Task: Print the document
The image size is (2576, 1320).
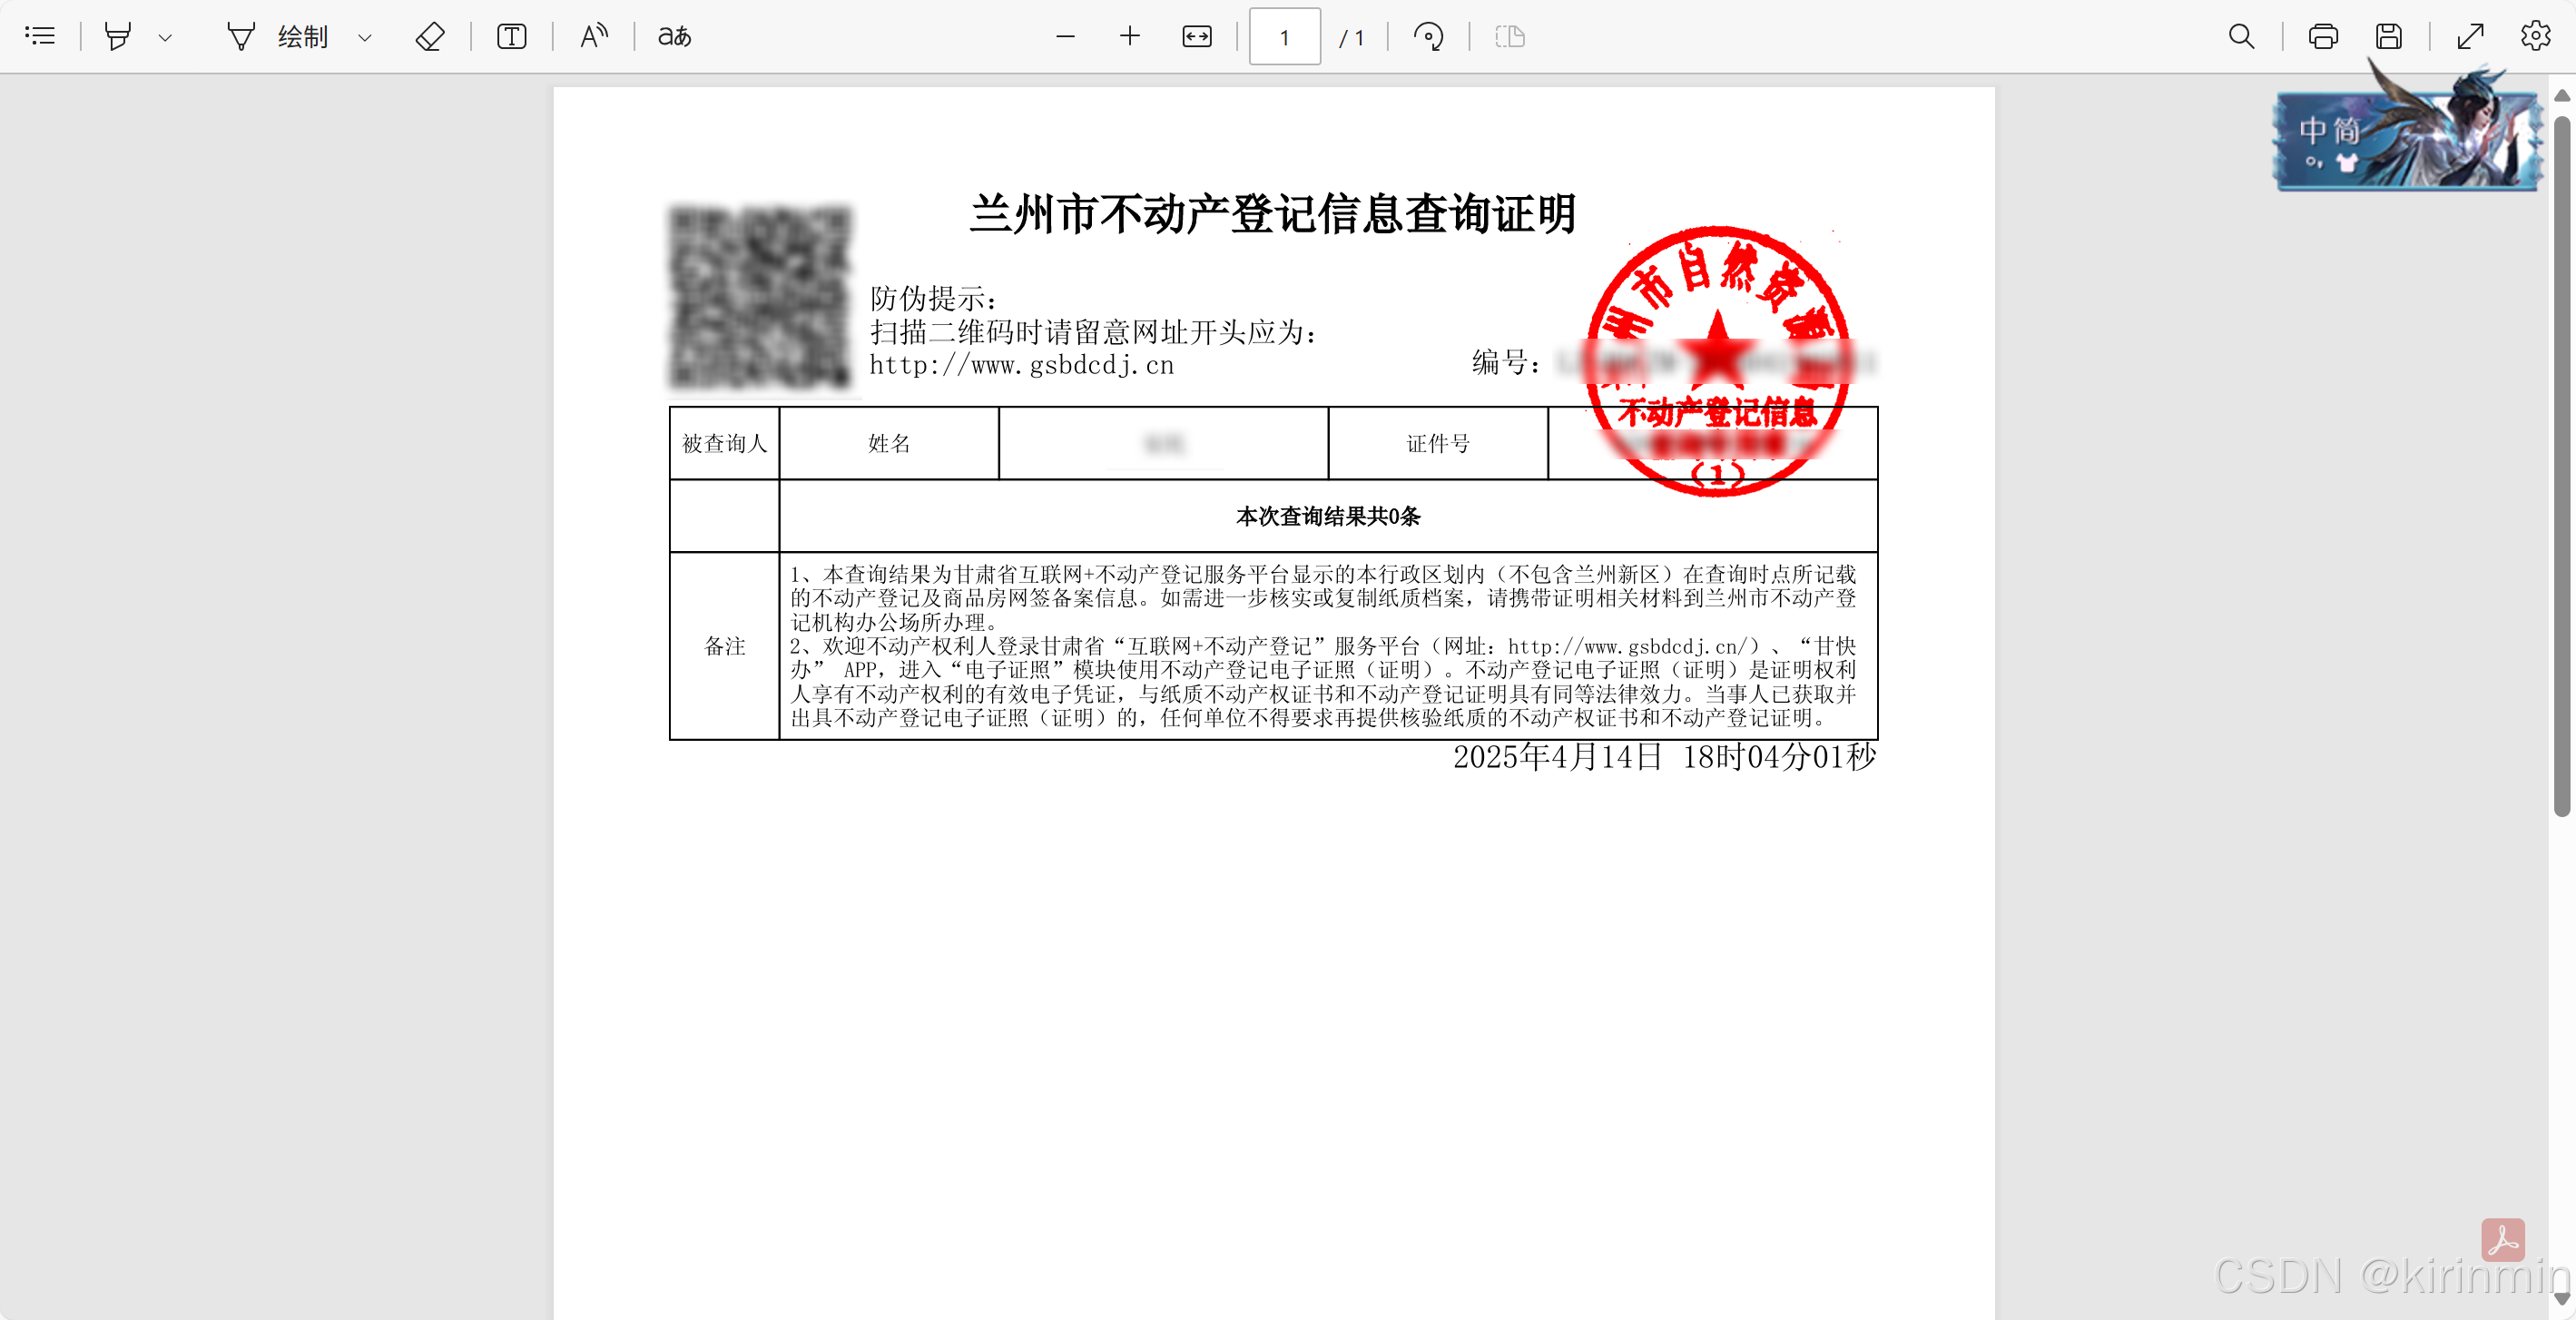Action: click(2323, 37)
